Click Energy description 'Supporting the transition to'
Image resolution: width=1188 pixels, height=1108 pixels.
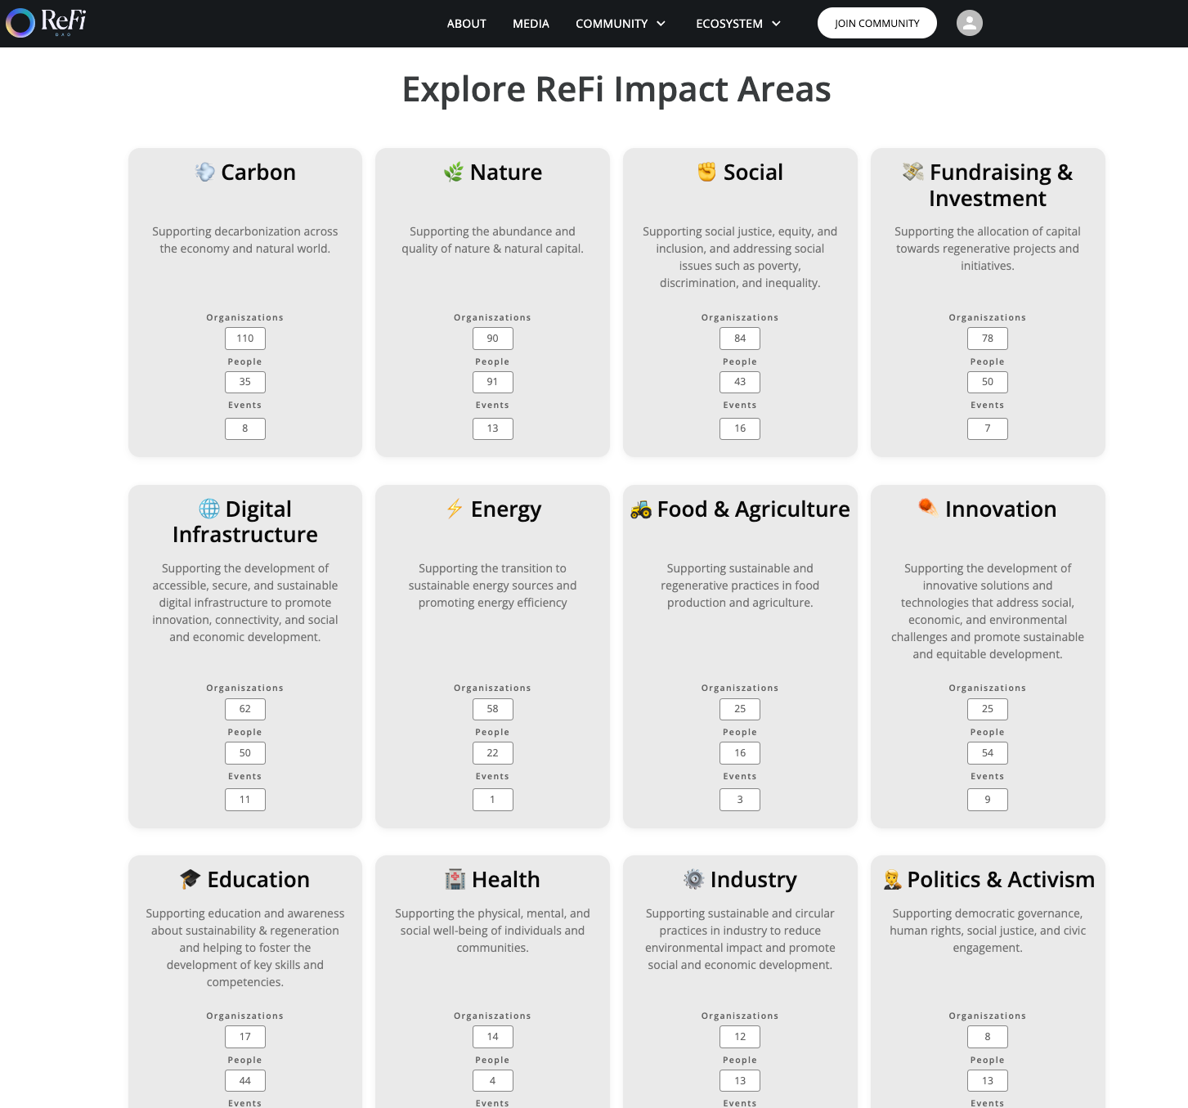pos(493,568)
